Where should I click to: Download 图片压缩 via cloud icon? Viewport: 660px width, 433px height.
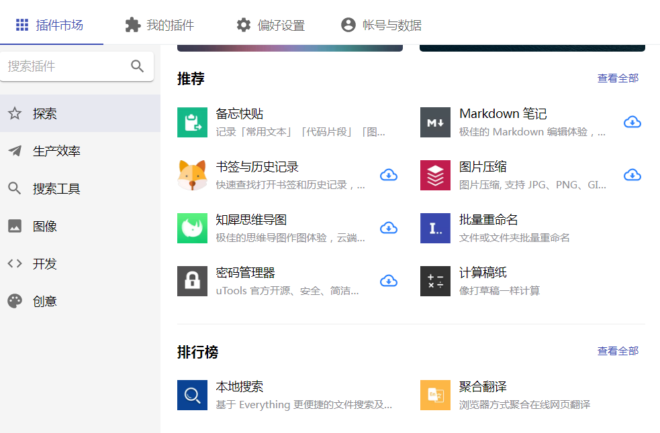pyautogui.click(x=632, y=176)
